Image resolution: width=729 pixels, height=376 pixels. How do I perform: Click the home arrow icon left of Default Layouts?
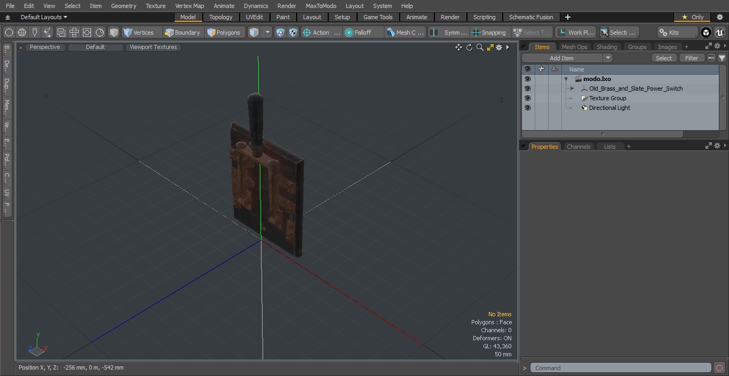[7, 17]
